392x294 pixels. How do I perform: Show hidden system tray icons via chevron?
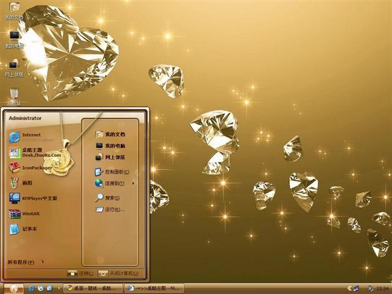pos(349,288)
